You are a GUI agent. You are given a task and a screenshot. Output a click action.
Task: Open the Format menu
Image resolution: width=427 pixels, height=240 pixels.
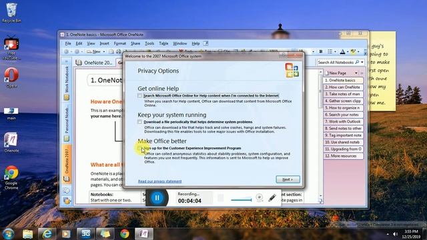tap(120, 43)
